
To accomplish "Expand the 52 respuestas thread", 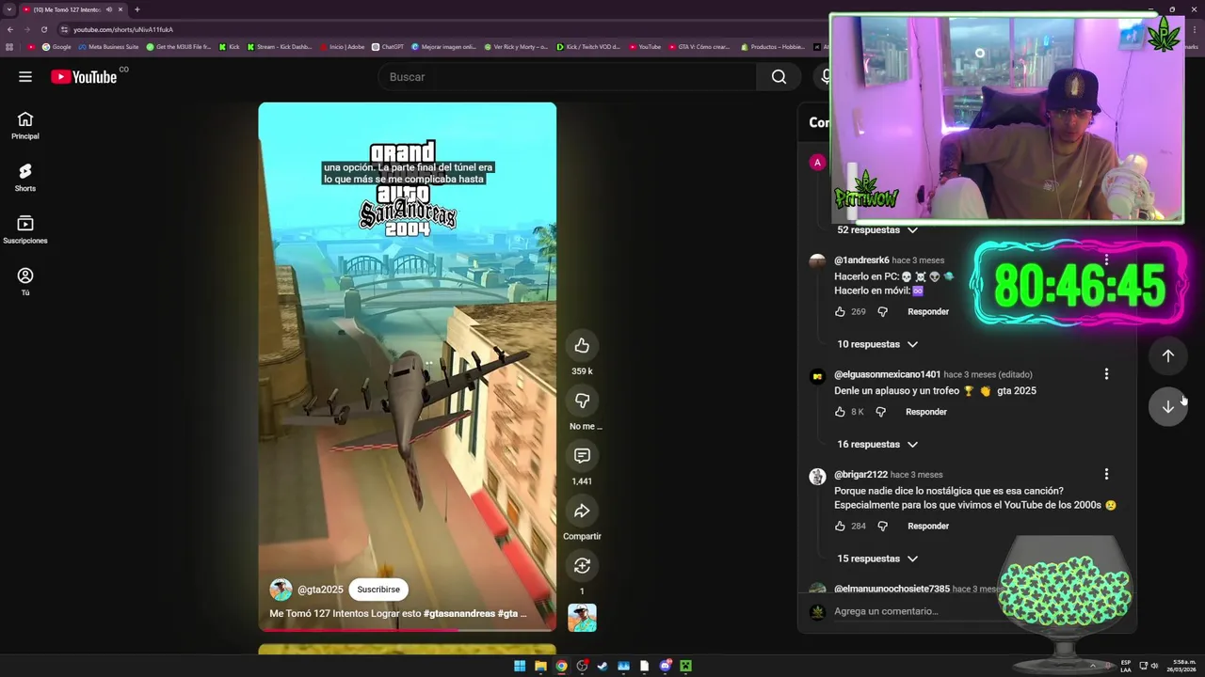I will [x=876, y=229].
